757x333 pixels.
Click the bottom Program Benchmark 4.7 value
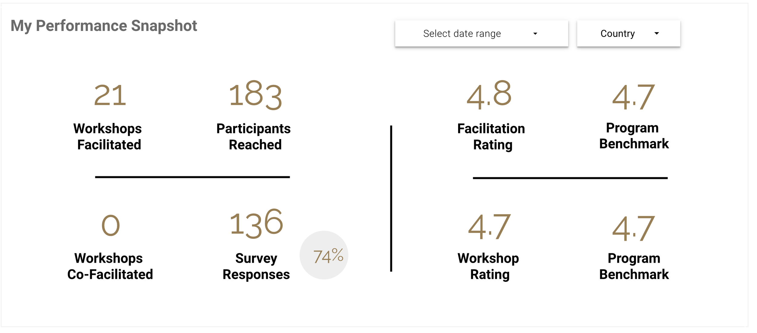[x=633, y=228]
